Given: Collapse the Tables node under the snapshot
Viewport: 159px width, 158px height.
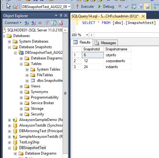Looking at the screenshot, I should (x=21, y=64).
